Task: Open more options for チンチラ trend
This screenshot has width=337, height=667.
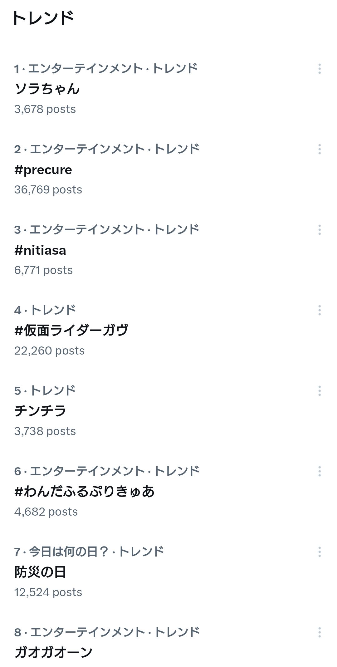Action: [x=319, y=391]
